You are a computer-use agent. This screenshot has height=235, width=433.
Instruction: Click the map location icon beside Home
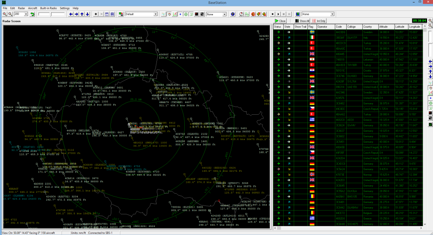(298, 14)
